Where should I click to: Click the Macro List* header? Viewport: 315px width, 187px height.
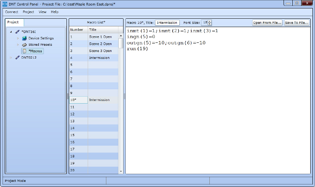pos(96,22)
